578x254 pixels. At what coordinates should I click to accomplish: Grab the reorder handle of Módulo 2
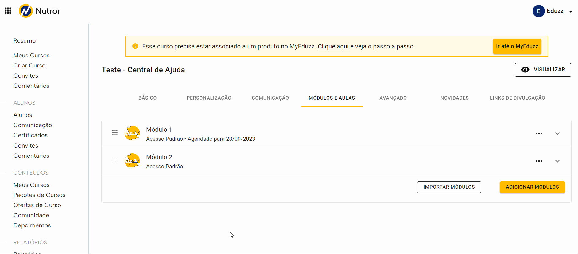pos(114,160)
